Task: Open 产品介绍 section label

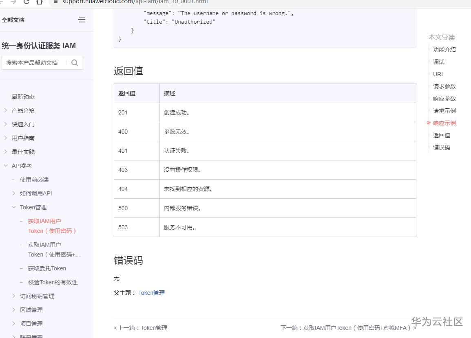Action: (23, 110)
